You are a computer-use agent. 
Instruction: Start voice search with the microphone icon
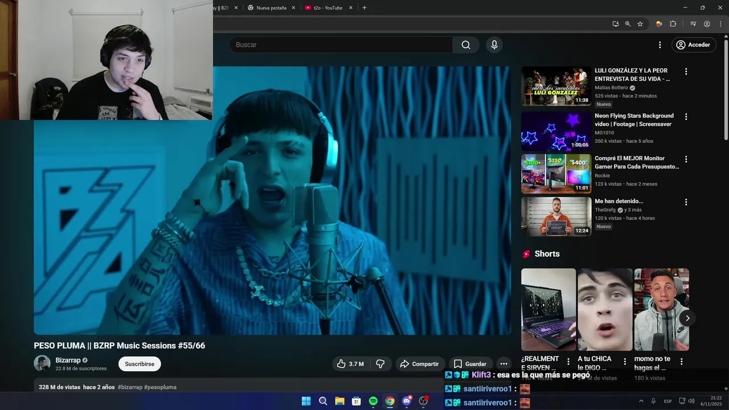(x=494, y=45)
